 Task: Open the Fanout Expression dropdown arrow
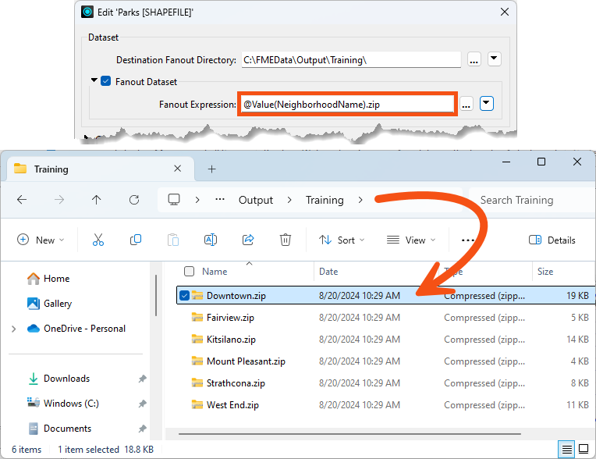487,103
